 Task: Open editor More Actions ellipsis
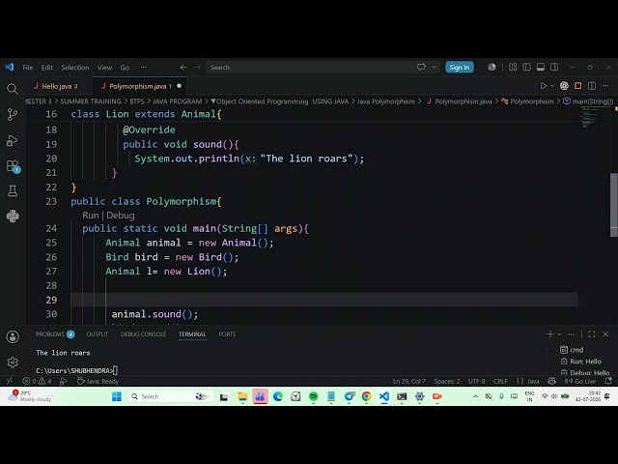(605, 86)
